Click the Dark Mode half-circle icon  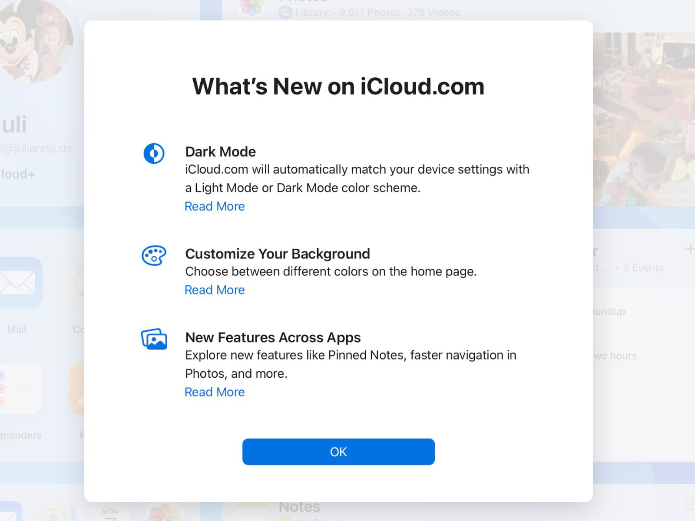pyautogui.click(x=154, y=153)
